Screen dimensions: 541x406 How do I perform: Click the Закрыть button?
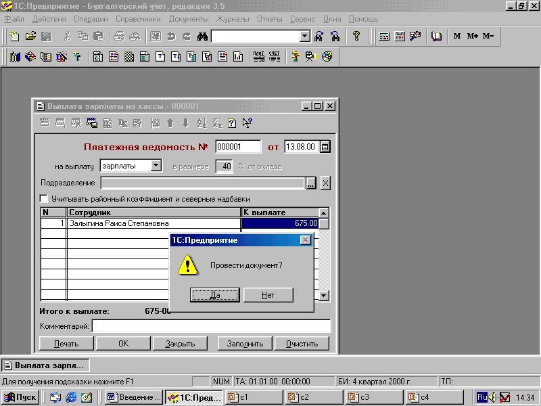180,344
